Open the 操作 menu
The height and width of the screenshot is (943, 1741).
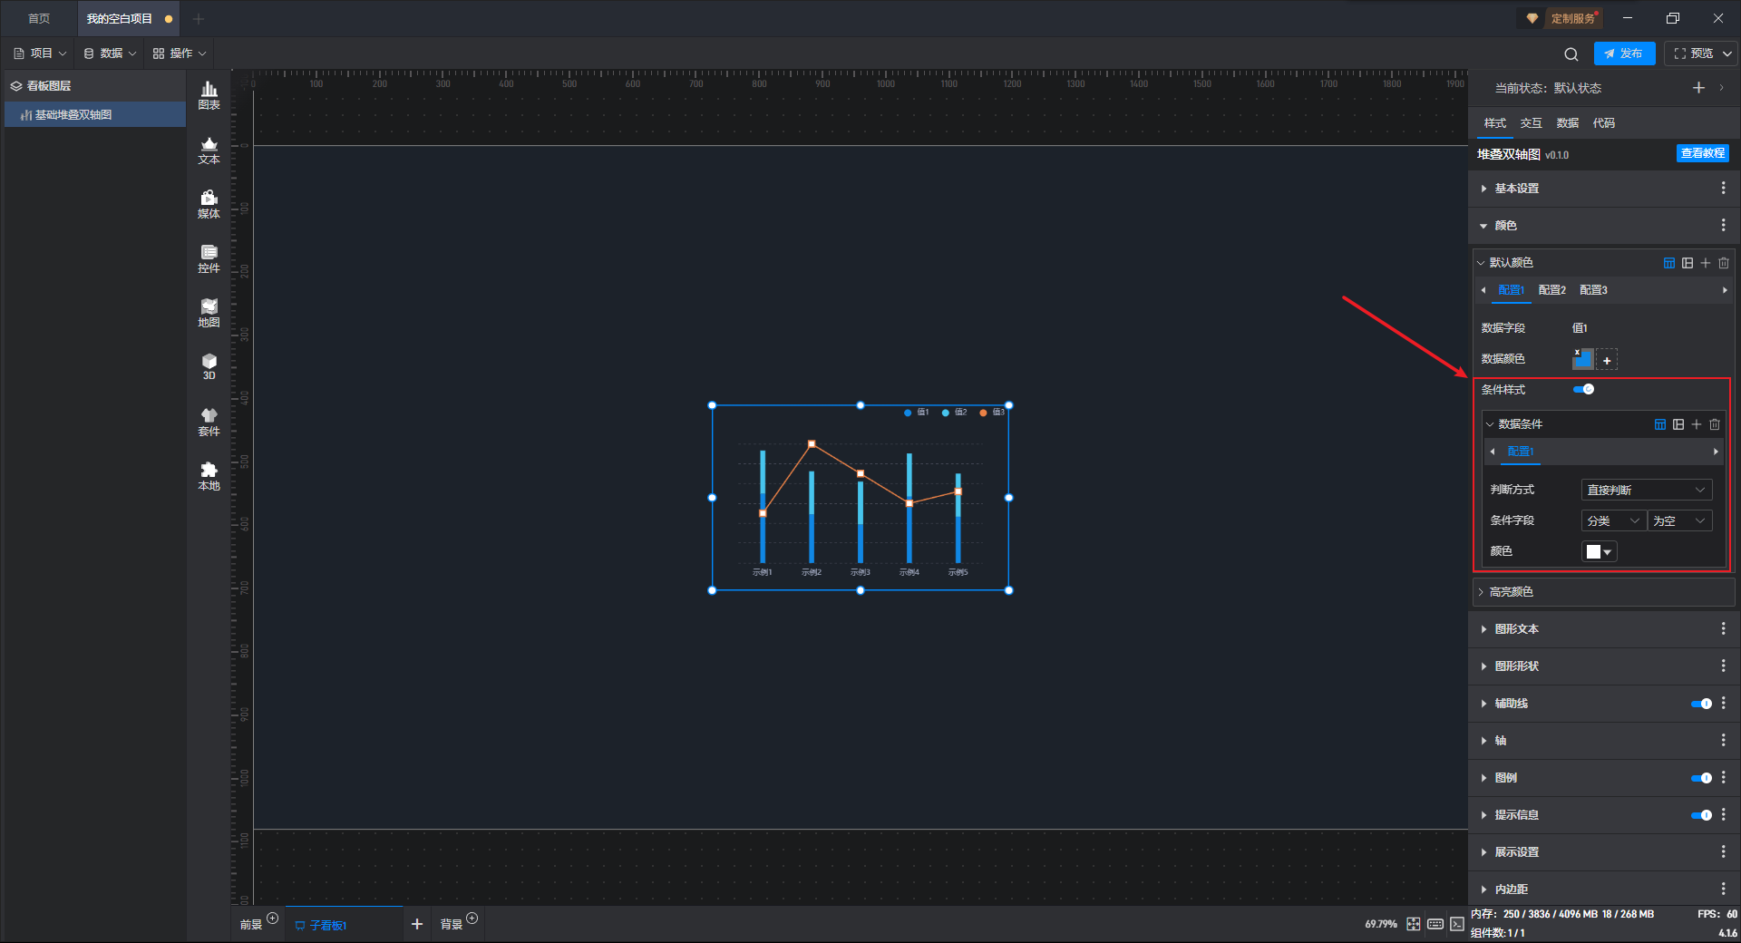tap(180, 53)
